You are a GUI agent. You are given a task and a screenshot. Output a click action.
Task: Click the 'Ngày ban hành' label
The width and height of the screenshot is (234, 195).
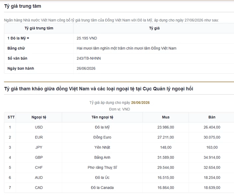click(x=21, y=68)
